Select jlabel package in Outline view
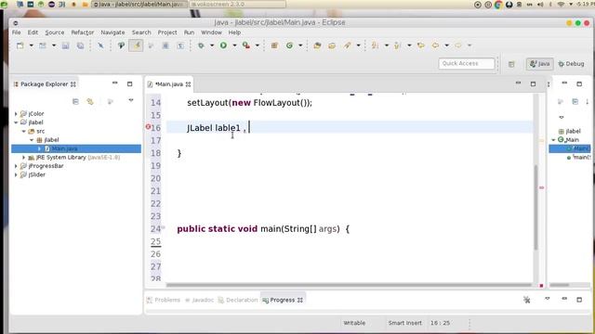Viewport: 595px width, 334px height. pos(570,131)
